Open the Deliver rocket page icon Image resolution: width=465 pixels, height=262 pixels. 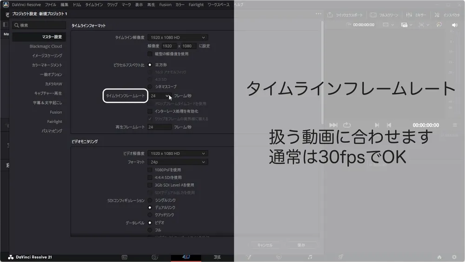point(340,257)
